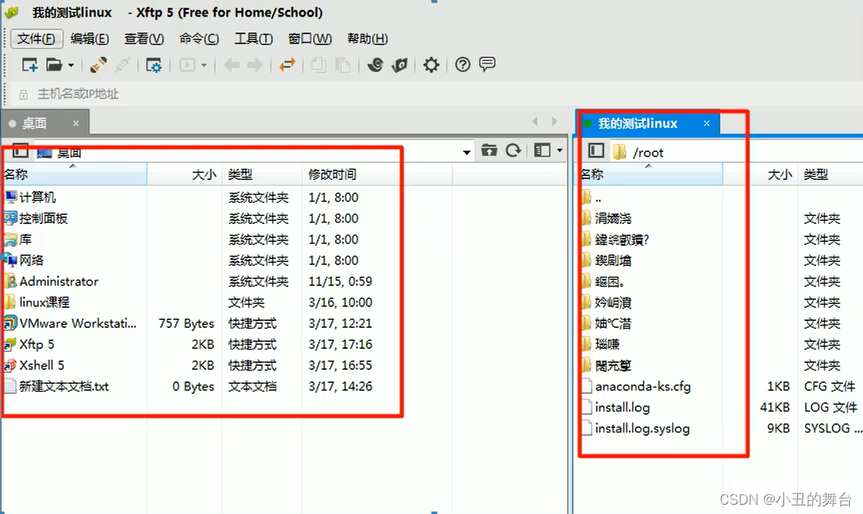The width and height of the screenshot is (863, 514).
Task: Refresh the local pane listing
Action: [513, 150]
